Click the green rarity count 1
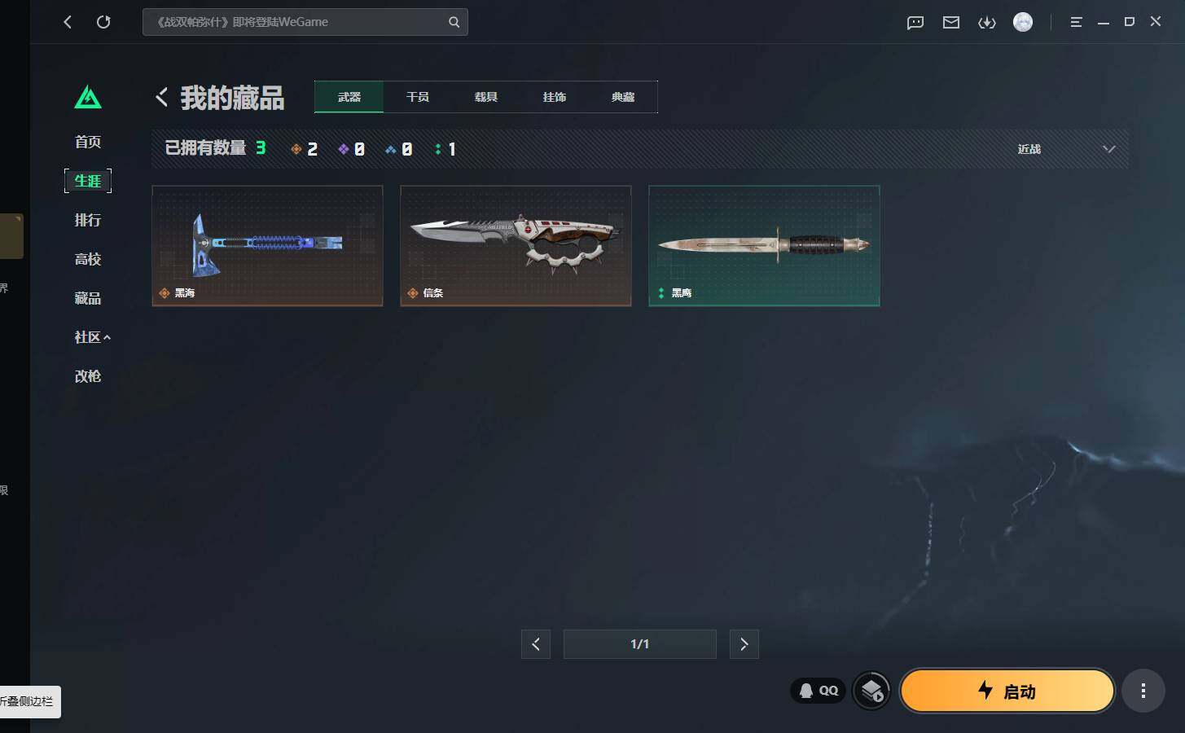Image resolution: width=1185 pixels, height=733 pixels. [x=445, y=149]
